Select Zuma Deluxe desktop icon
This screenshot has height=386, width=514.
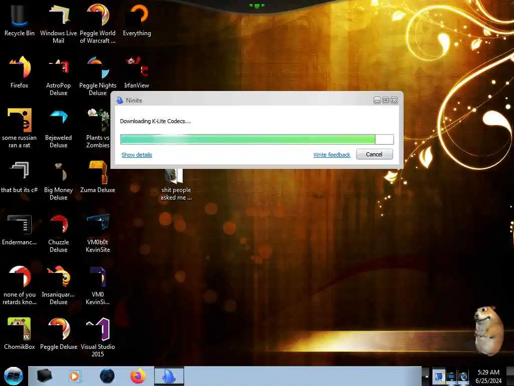coord(97,176)
